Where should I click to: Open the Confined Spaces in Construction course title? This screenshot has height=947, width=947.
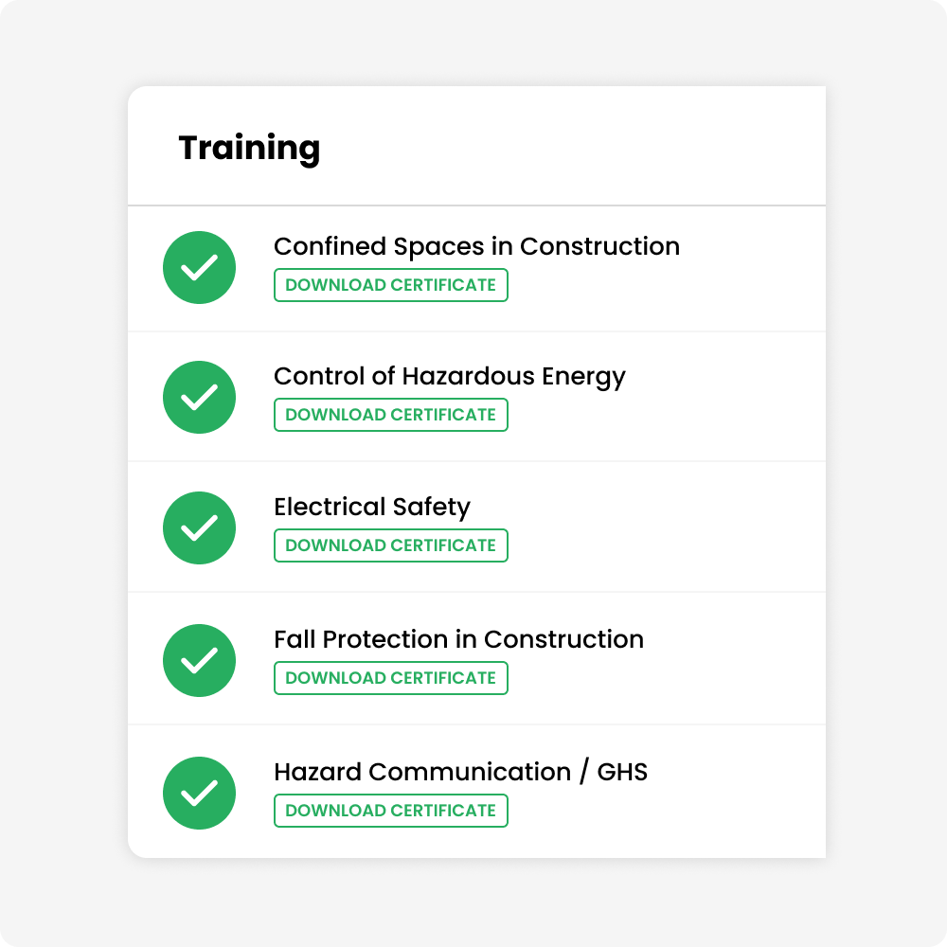tap(476, 246)
